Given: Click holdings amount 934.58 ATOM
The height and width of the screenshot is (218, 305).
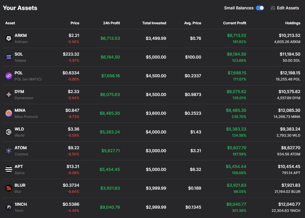Looking at the screenshot, I should tap(289, 154).
